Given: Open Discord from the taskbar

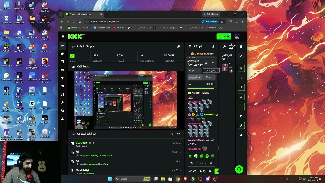Looking at the screenshot, I should point(208,179).
